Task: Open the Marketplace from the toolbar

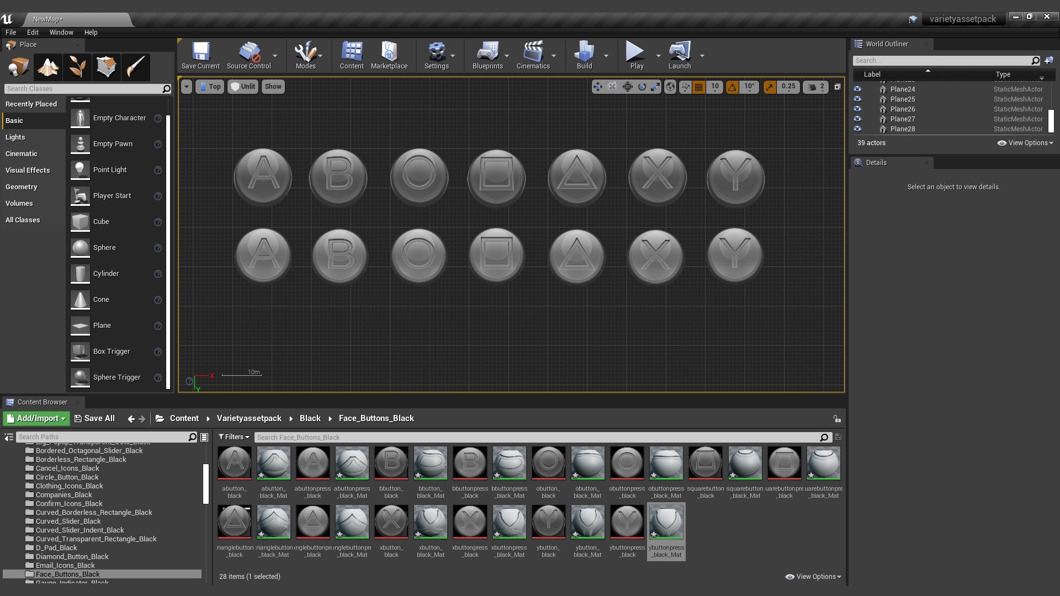Action: tap(389, 55)
